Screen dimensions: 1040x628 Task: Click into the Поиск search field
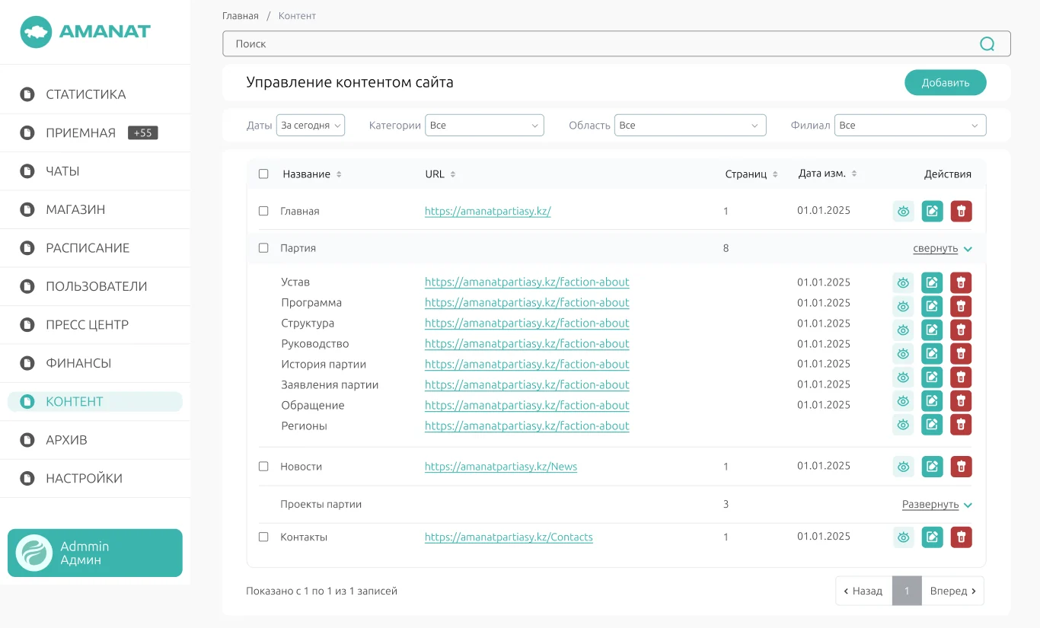pyautogui.click(x=616, y=44)
